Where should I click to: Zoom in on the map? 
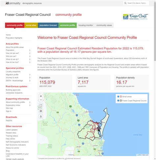(41, 96)
